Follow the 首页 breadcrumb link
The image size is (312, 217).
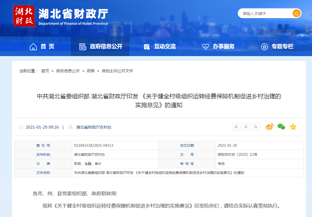coord(45,71)
